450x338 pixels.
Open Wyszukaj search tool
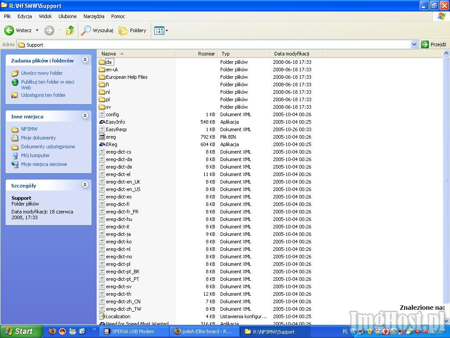tap(97, 30)
